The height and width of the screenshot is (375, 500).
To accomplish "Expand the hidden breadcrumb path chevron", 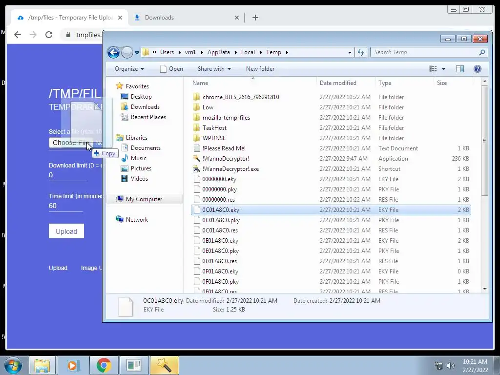I will pyautogui.click(x=154, y=52).
